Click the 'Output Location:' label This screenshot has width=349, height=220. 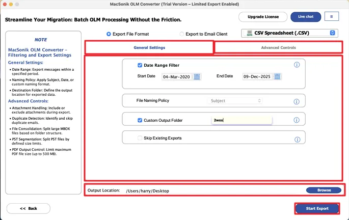103,190
